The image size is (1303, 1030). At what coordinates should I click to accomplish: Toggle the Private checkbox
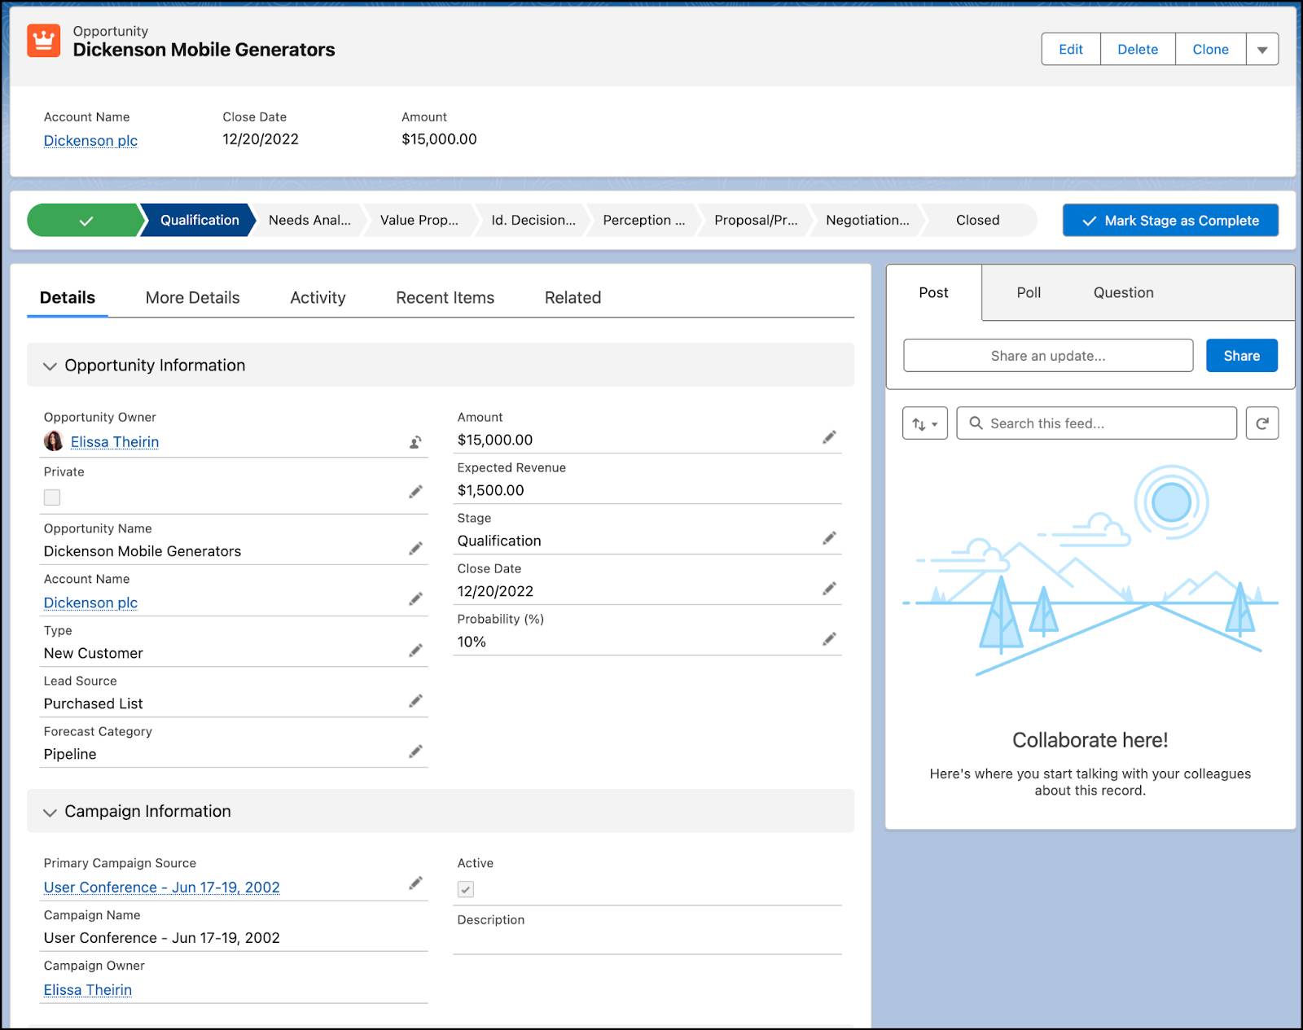pos(52,497)
